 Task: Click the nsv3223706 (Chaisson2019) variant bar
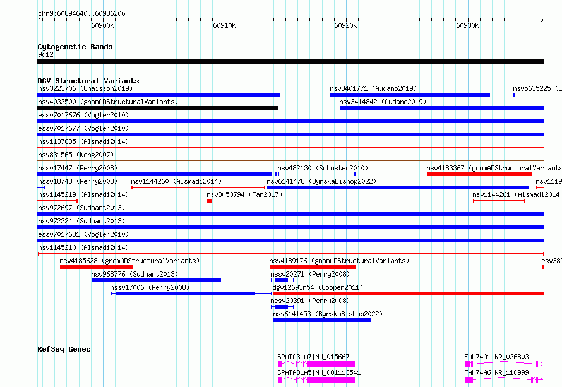158,95
